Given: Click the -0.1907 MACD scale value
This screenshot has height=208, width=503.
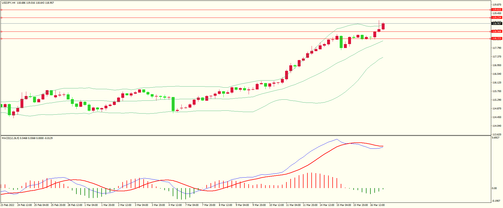Looking at the screenshot, I should coord(496,201).
